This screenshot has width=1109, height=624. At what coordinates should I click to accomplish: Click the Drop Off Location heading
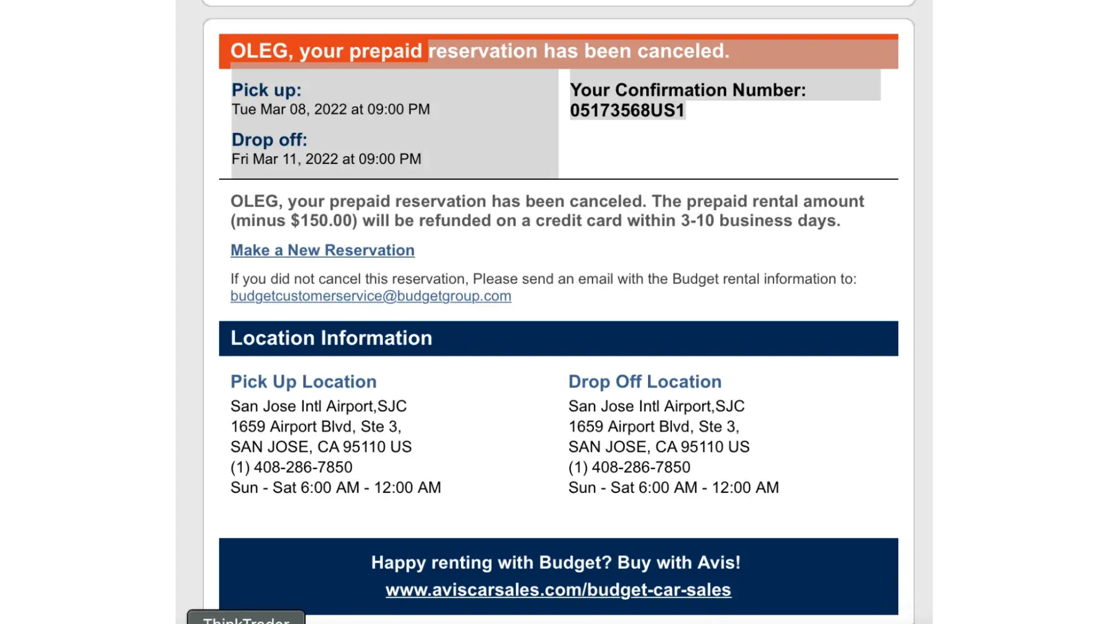pos(644,381)
